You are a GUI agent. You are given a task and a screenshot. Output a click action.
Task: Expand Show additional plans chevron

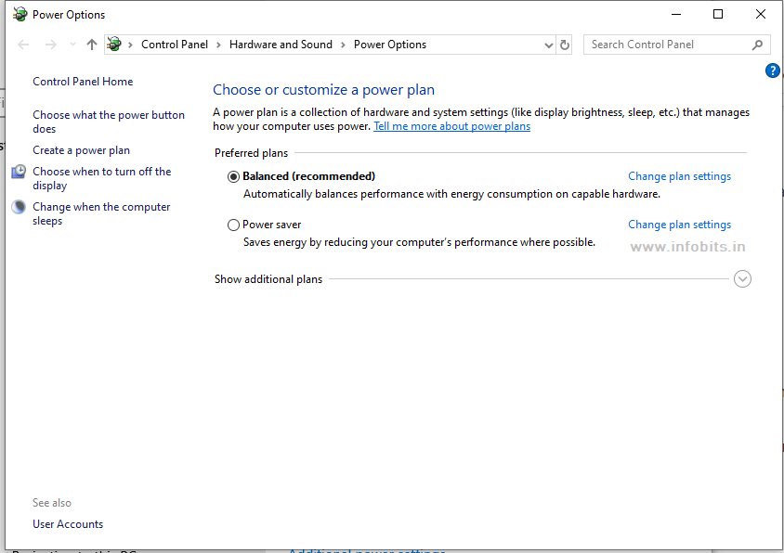742,278
